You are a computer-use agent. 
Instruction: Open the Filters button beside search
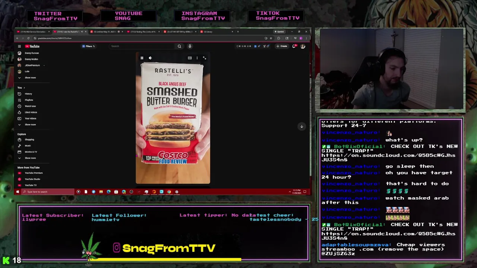click(x=89, y=46)
